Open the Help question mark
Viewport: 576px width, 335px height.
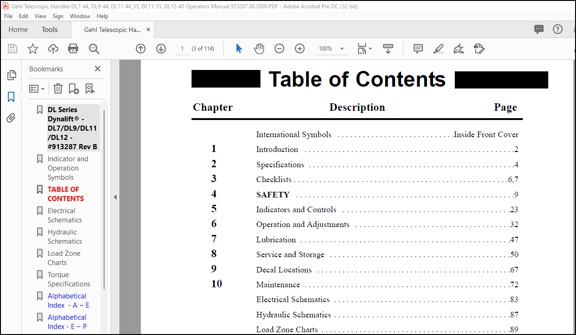tap(557, 29)
